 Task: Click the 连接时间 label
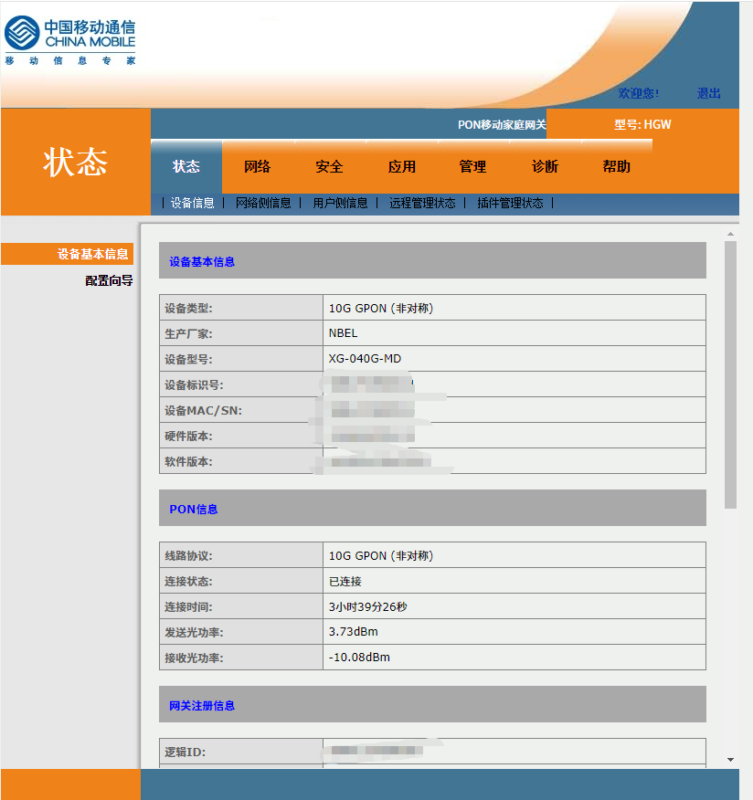tap(188, 607)
